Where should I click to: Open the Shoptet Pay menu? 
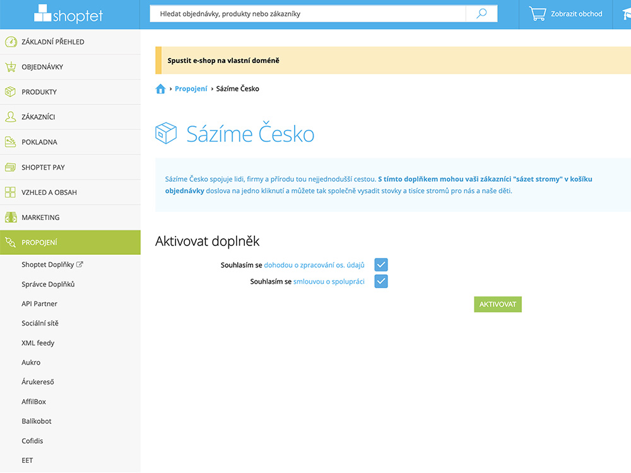click(71, 167)
